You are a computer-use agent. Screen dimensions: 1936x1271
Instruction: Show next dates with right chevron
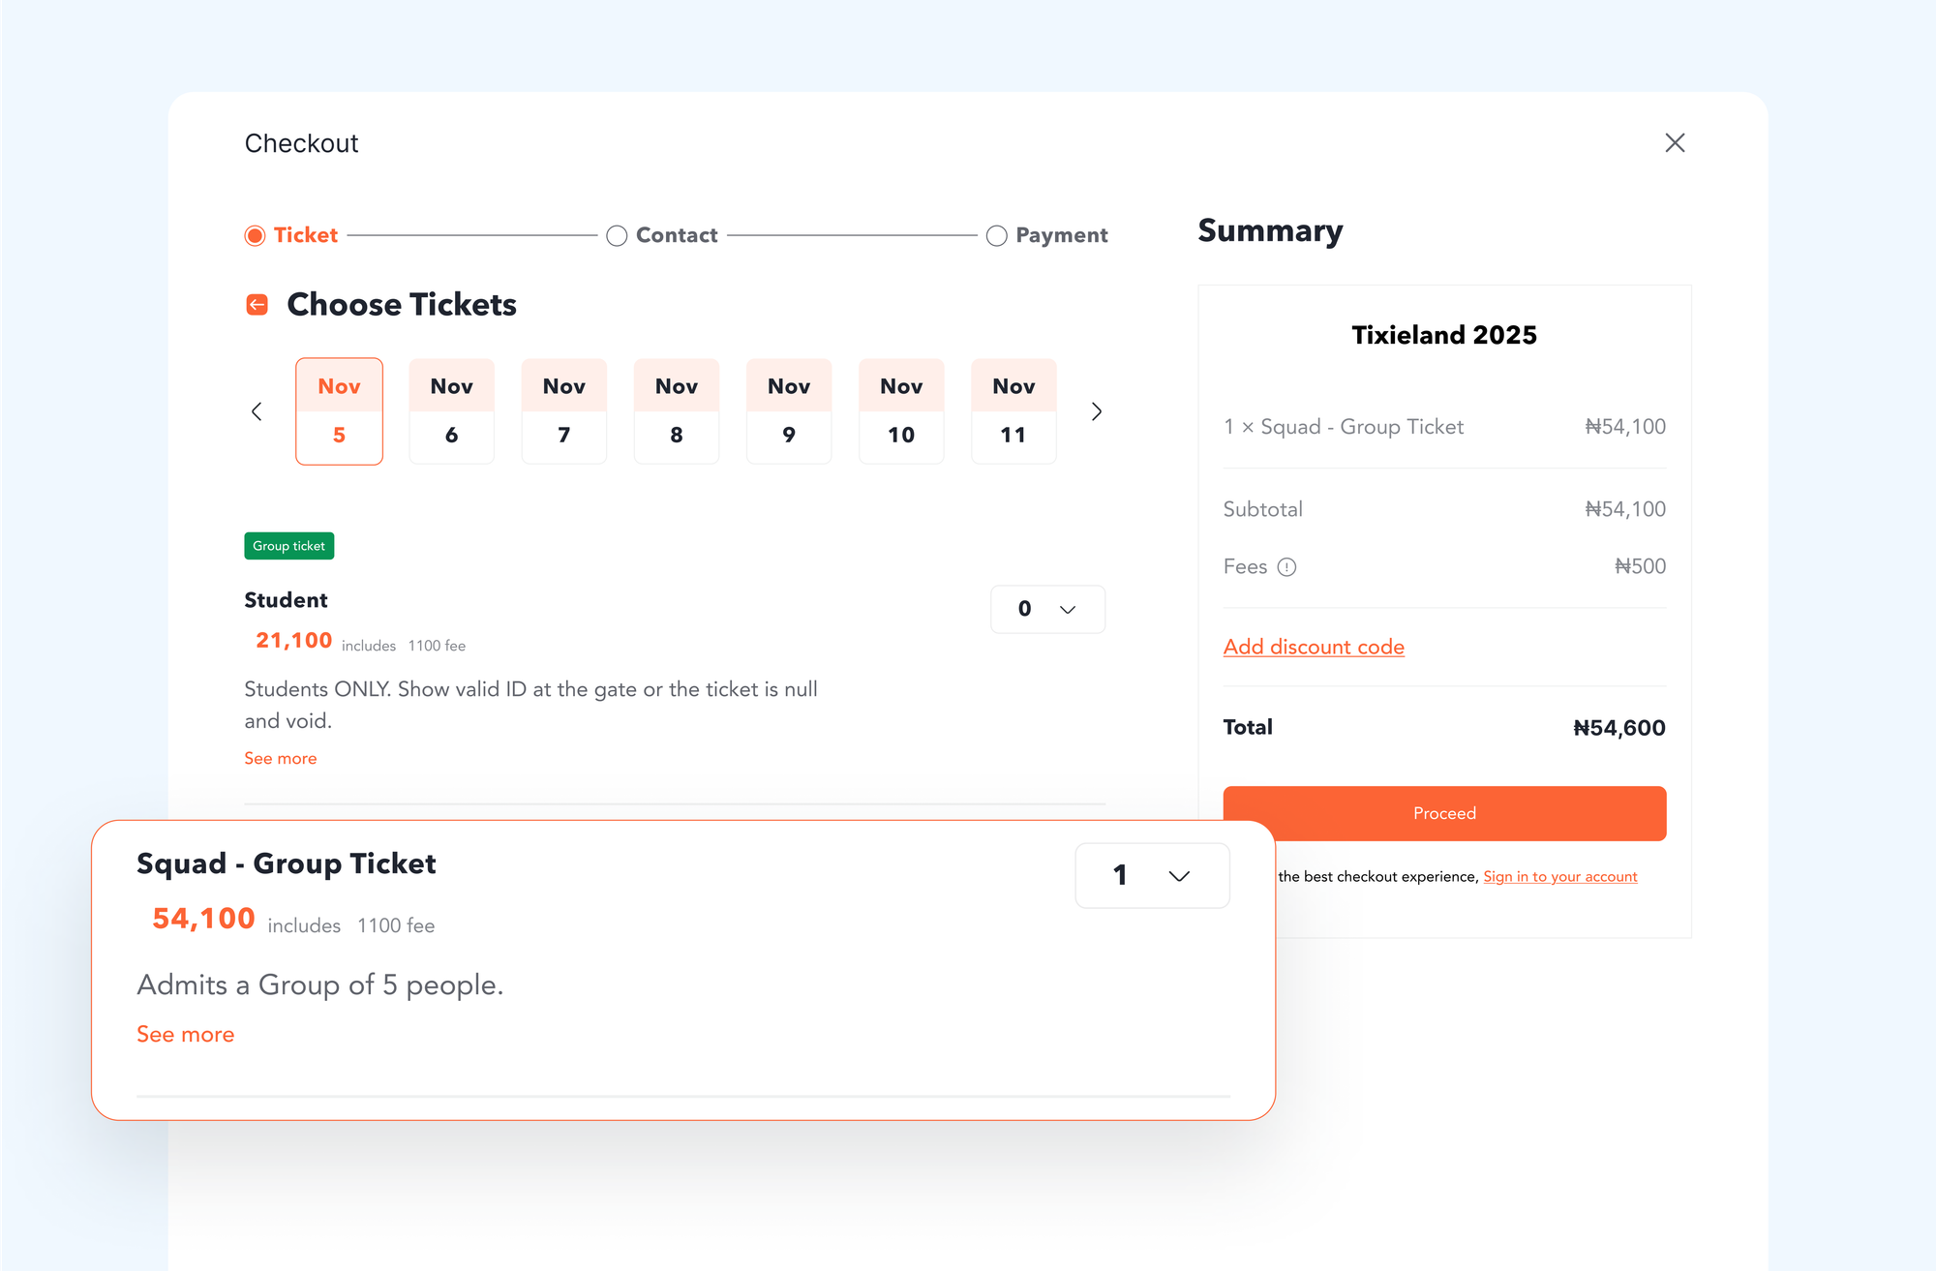click(1096, 411)
